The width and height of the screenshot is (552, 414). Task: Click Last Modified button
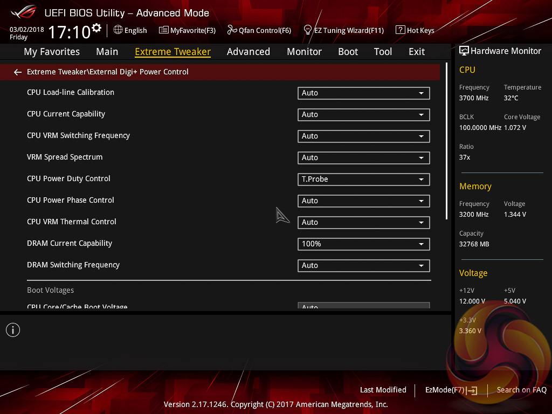click(x=383, y=390)
